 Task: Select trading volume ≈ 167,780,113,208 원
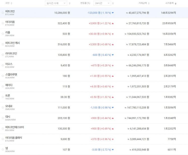[x=137, y=108]
